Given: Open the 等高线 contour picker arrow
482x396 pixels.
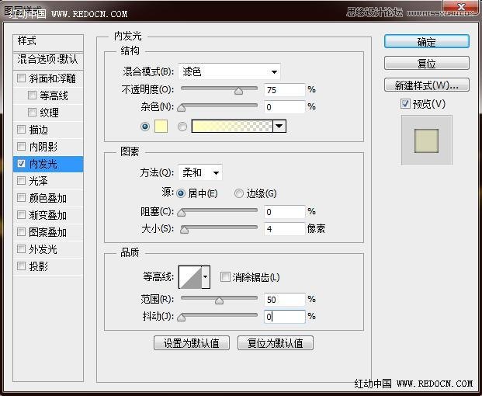Looking at the screenshot, I should [206, 277].
